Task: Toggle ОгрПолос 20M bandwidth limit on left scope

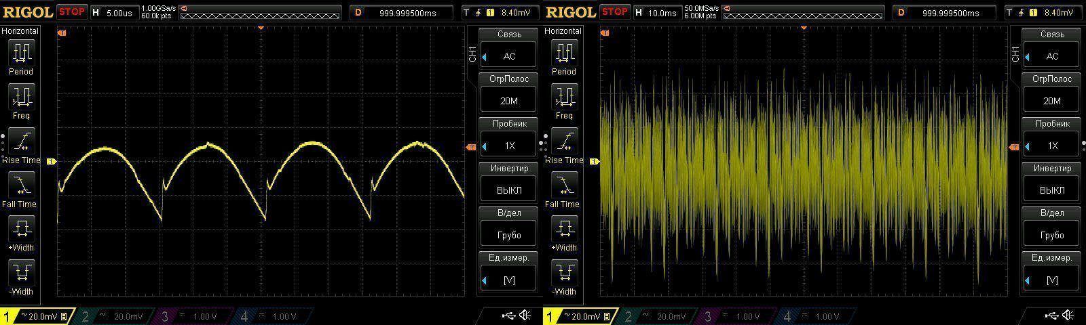Action: 509,100
